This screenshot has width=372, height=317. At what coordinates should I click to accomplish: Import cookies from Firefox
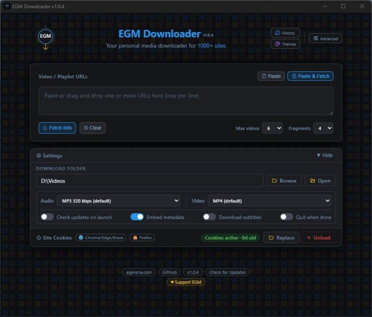click(142, 238)
